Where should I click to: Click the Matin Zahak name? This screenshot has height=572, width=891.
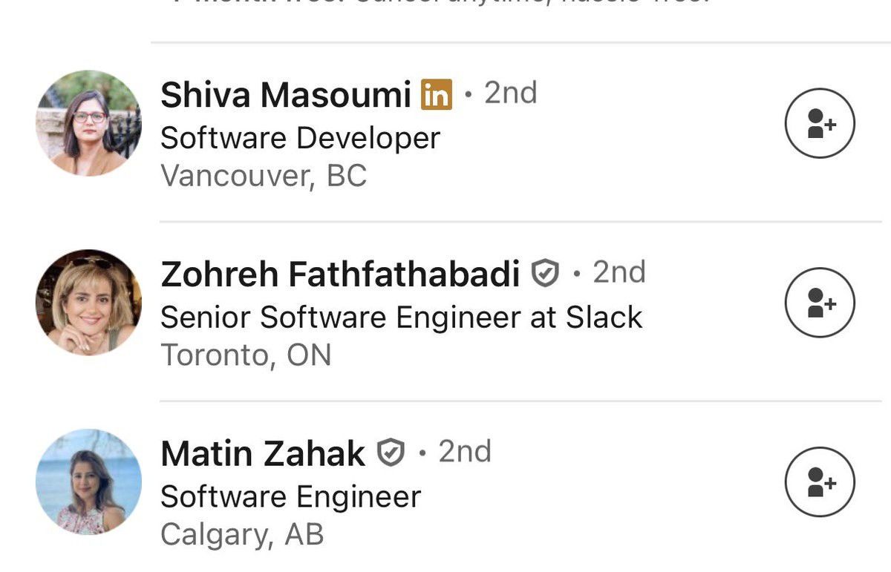263,453
